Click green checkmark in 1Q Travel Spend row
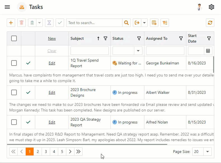This screenshot has width=221, height=163. 28,63
